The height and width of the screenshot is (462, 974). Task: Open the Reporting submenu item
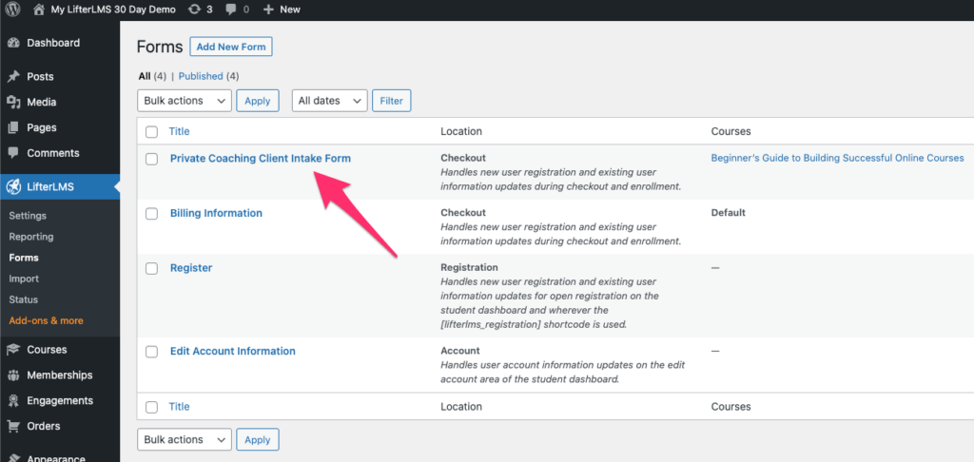pos(31,237)
